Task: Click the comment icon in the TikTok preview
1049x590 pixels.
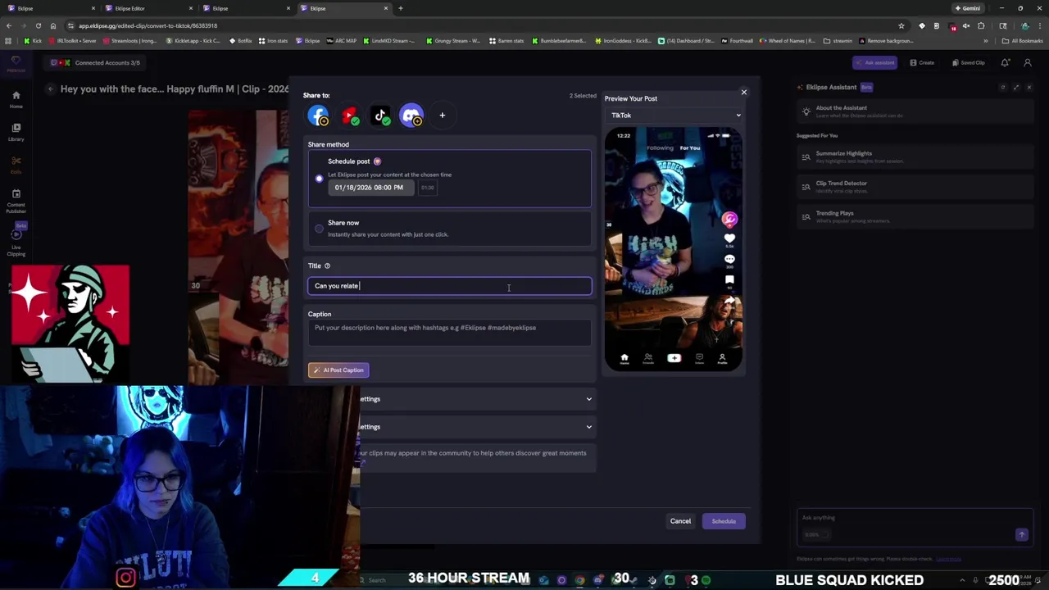Action: click(729, 259)
